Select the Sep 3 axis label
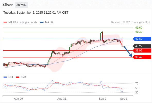Viewport: 152px width, 103px height. [x=124, y=99]
